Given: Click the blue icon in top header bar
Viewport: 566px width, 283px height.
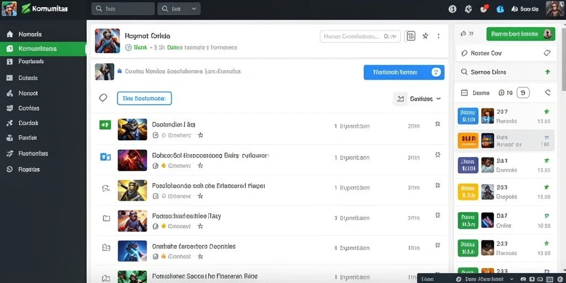Looking at the screenshot, I should [500, 9].
